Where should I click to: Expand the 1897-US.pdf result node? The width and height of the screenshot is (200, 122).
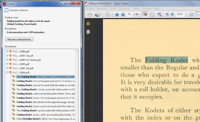[7, 56]
